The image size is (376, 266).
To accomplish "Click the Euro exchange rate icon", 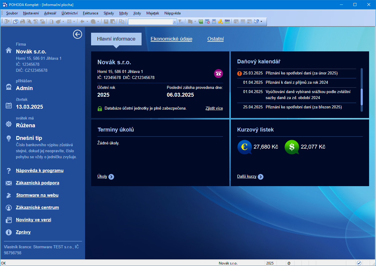I will (244, 147).
